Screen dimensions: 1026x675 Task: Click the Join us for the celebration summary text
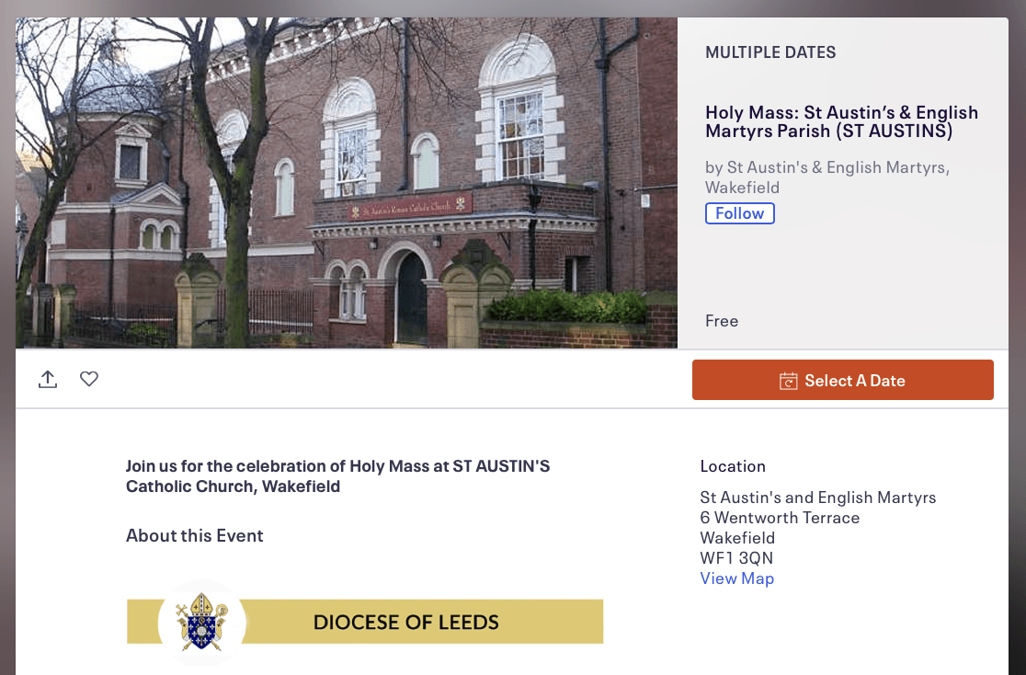click(337, 476)
